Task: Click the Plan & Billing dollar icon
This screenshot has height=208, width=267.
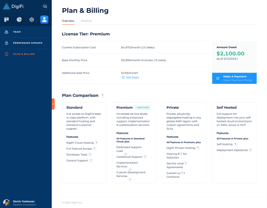Action: (6, 54)
